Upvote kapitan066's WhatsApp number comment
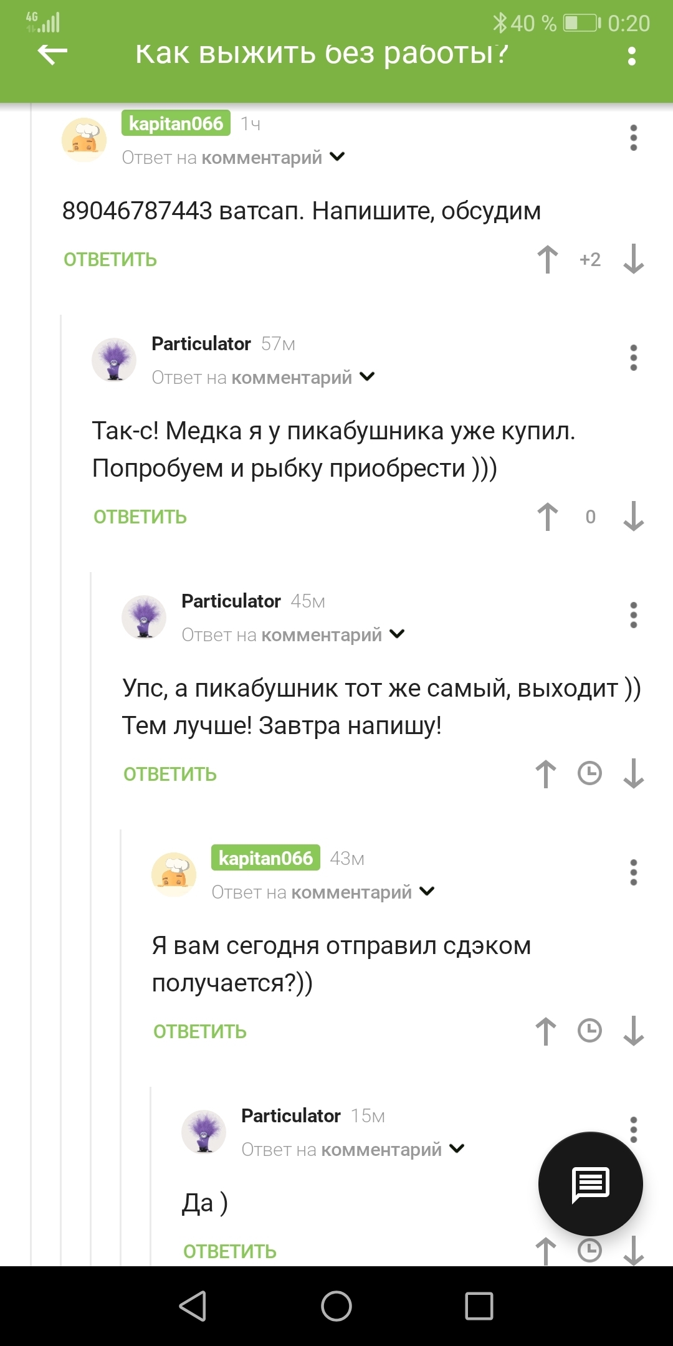Screen dimensions: 673x1346 point(548,259)
